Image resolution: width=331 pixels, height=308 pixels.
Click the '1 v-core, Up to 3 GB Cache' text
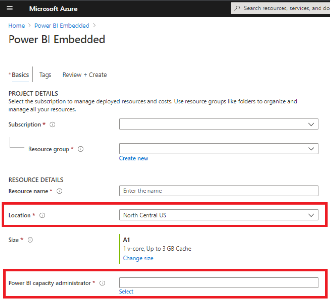[157, 249]
